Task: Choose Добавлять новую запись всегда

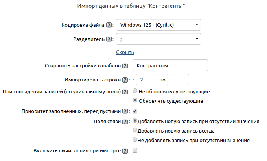Action: [x=135, y=130]
